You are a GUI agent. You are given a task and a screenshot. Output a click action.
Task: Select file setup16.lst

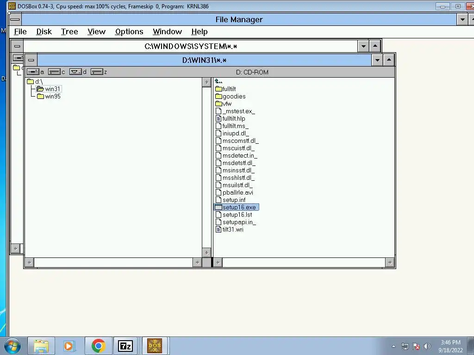234,214
